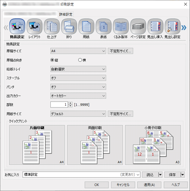Open the 用紙サイズ デフォルト dropdown
Viewport: 190px width, 191px height.
coord(78,114)
